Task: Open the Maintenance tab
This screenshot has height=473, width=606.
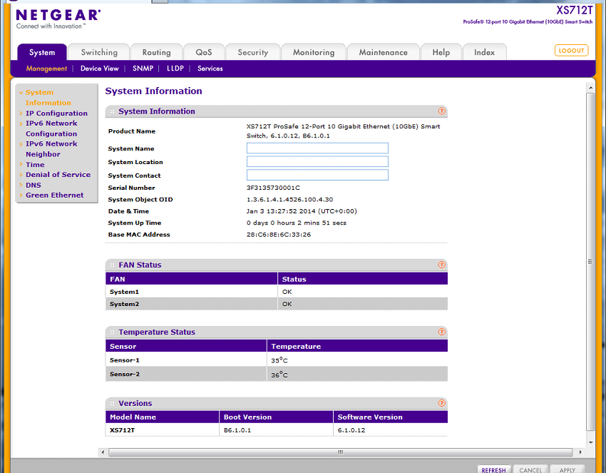Action: click(383, 52)
